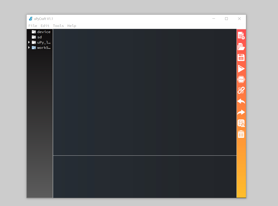Click the sd folder icon

[x=34, y=37]
